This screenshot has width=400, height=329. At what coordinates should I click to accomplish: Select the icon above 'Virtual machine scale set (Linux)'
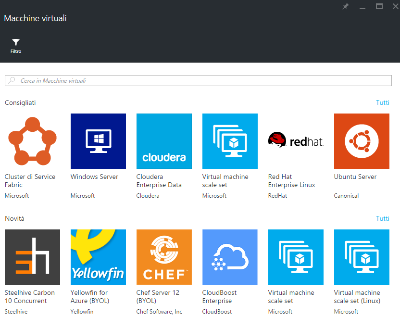pyautogui.click(x=362, y=257)
